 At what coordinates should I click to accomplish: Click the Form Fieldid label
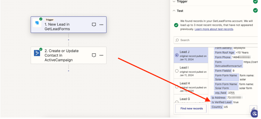point(223,71)
